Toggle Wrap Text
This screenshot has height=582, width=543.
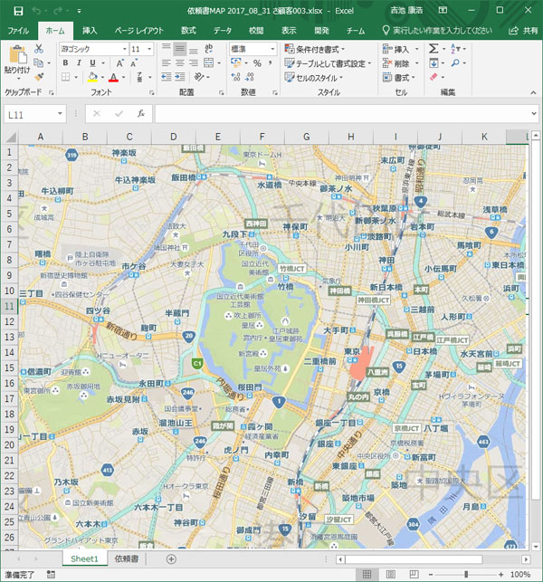point(208,49)
